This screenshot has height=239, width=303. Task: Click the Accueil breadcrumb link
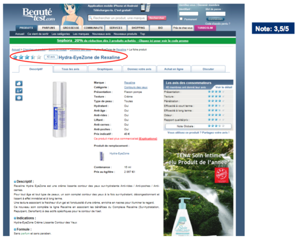tap(16, 50)
